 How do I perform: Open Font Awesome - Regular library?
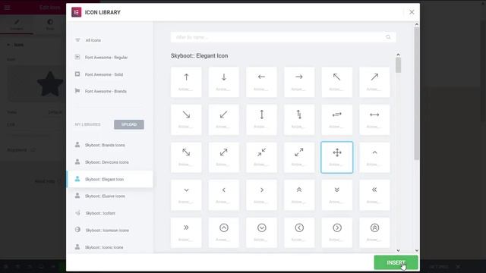[x=109, y=58]
